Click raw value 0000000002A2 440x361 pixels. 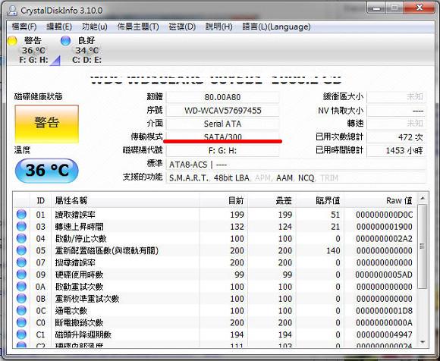[384, 239]
